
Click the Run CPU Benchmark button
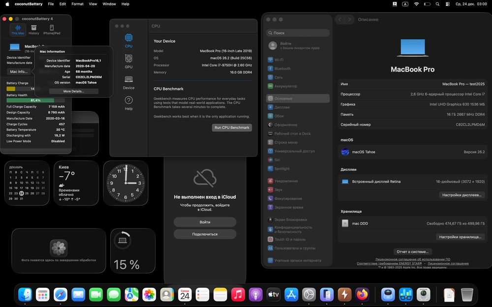(232, 128)
